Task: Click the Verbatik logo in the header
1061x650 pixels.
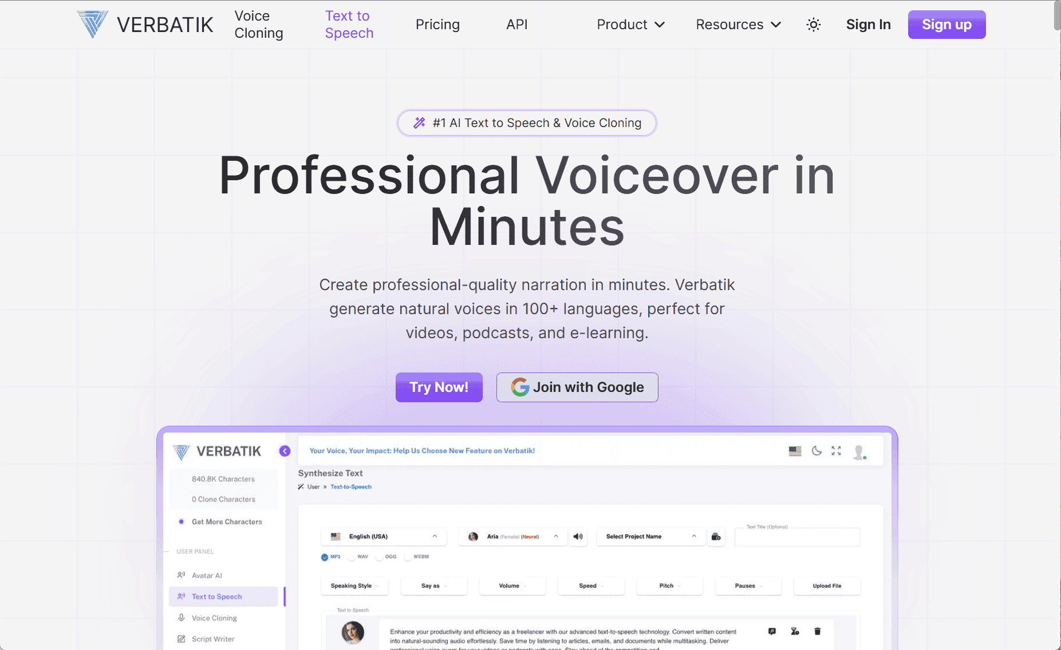Action: pyautogui.click(x=145, y=25)
